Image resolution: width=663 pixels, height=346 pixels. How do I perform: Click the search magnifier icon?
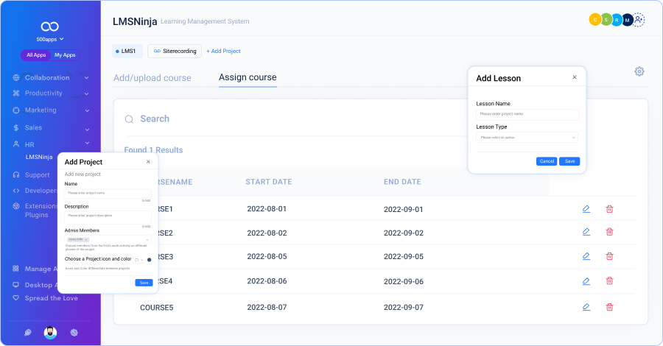[129, 119]
